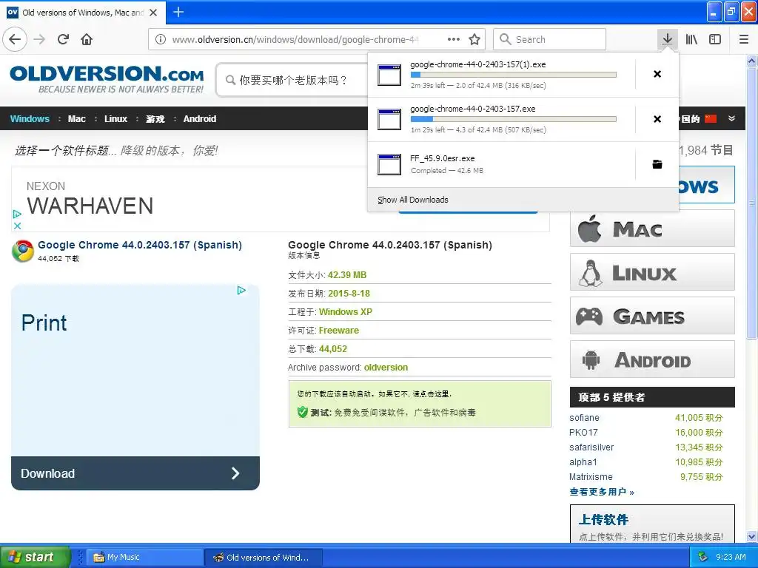Open the Library icon in toolbar
Screen dimensions: 758x568
point(691,39)
